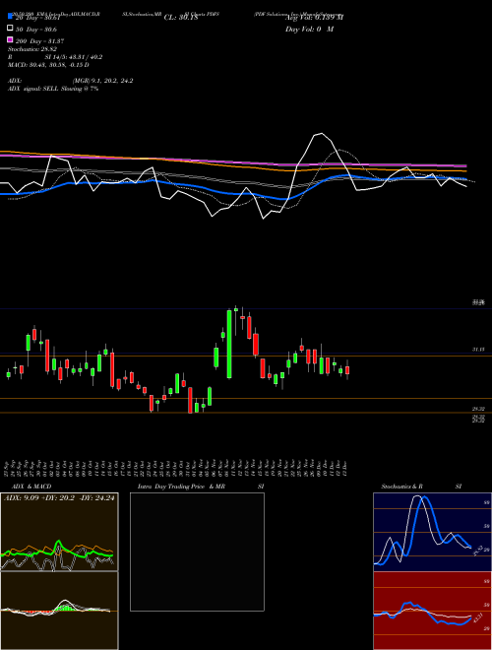Click the white line's highest peak in upper chart
Image resolution: width=492 pixels, height=650 pixels.
pyautogui.click(x=321, y=134)
